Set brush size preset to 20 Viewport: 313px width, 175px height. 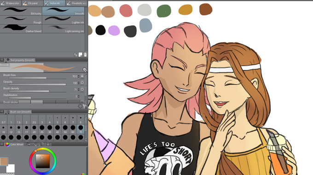point(34,129)
